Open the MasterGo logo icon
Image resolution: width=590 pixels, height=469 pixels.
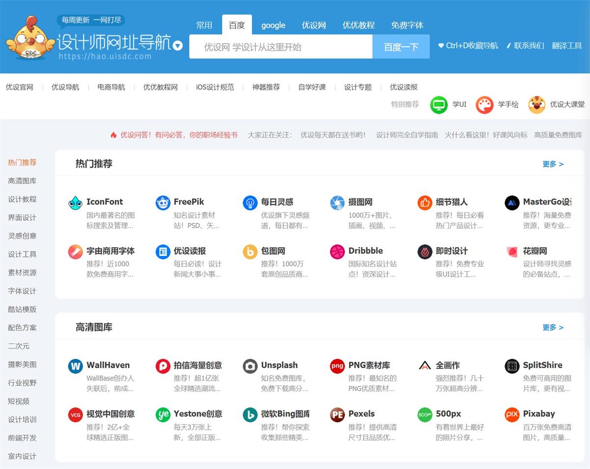pyautogui.click(x=512, y=203)
